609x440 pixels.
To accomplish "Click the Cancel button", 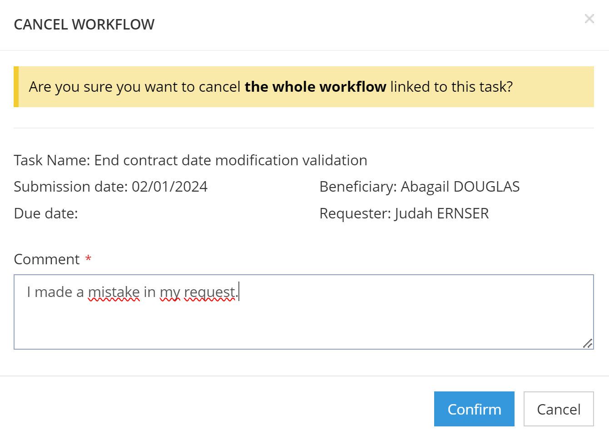I will [558, 409].
